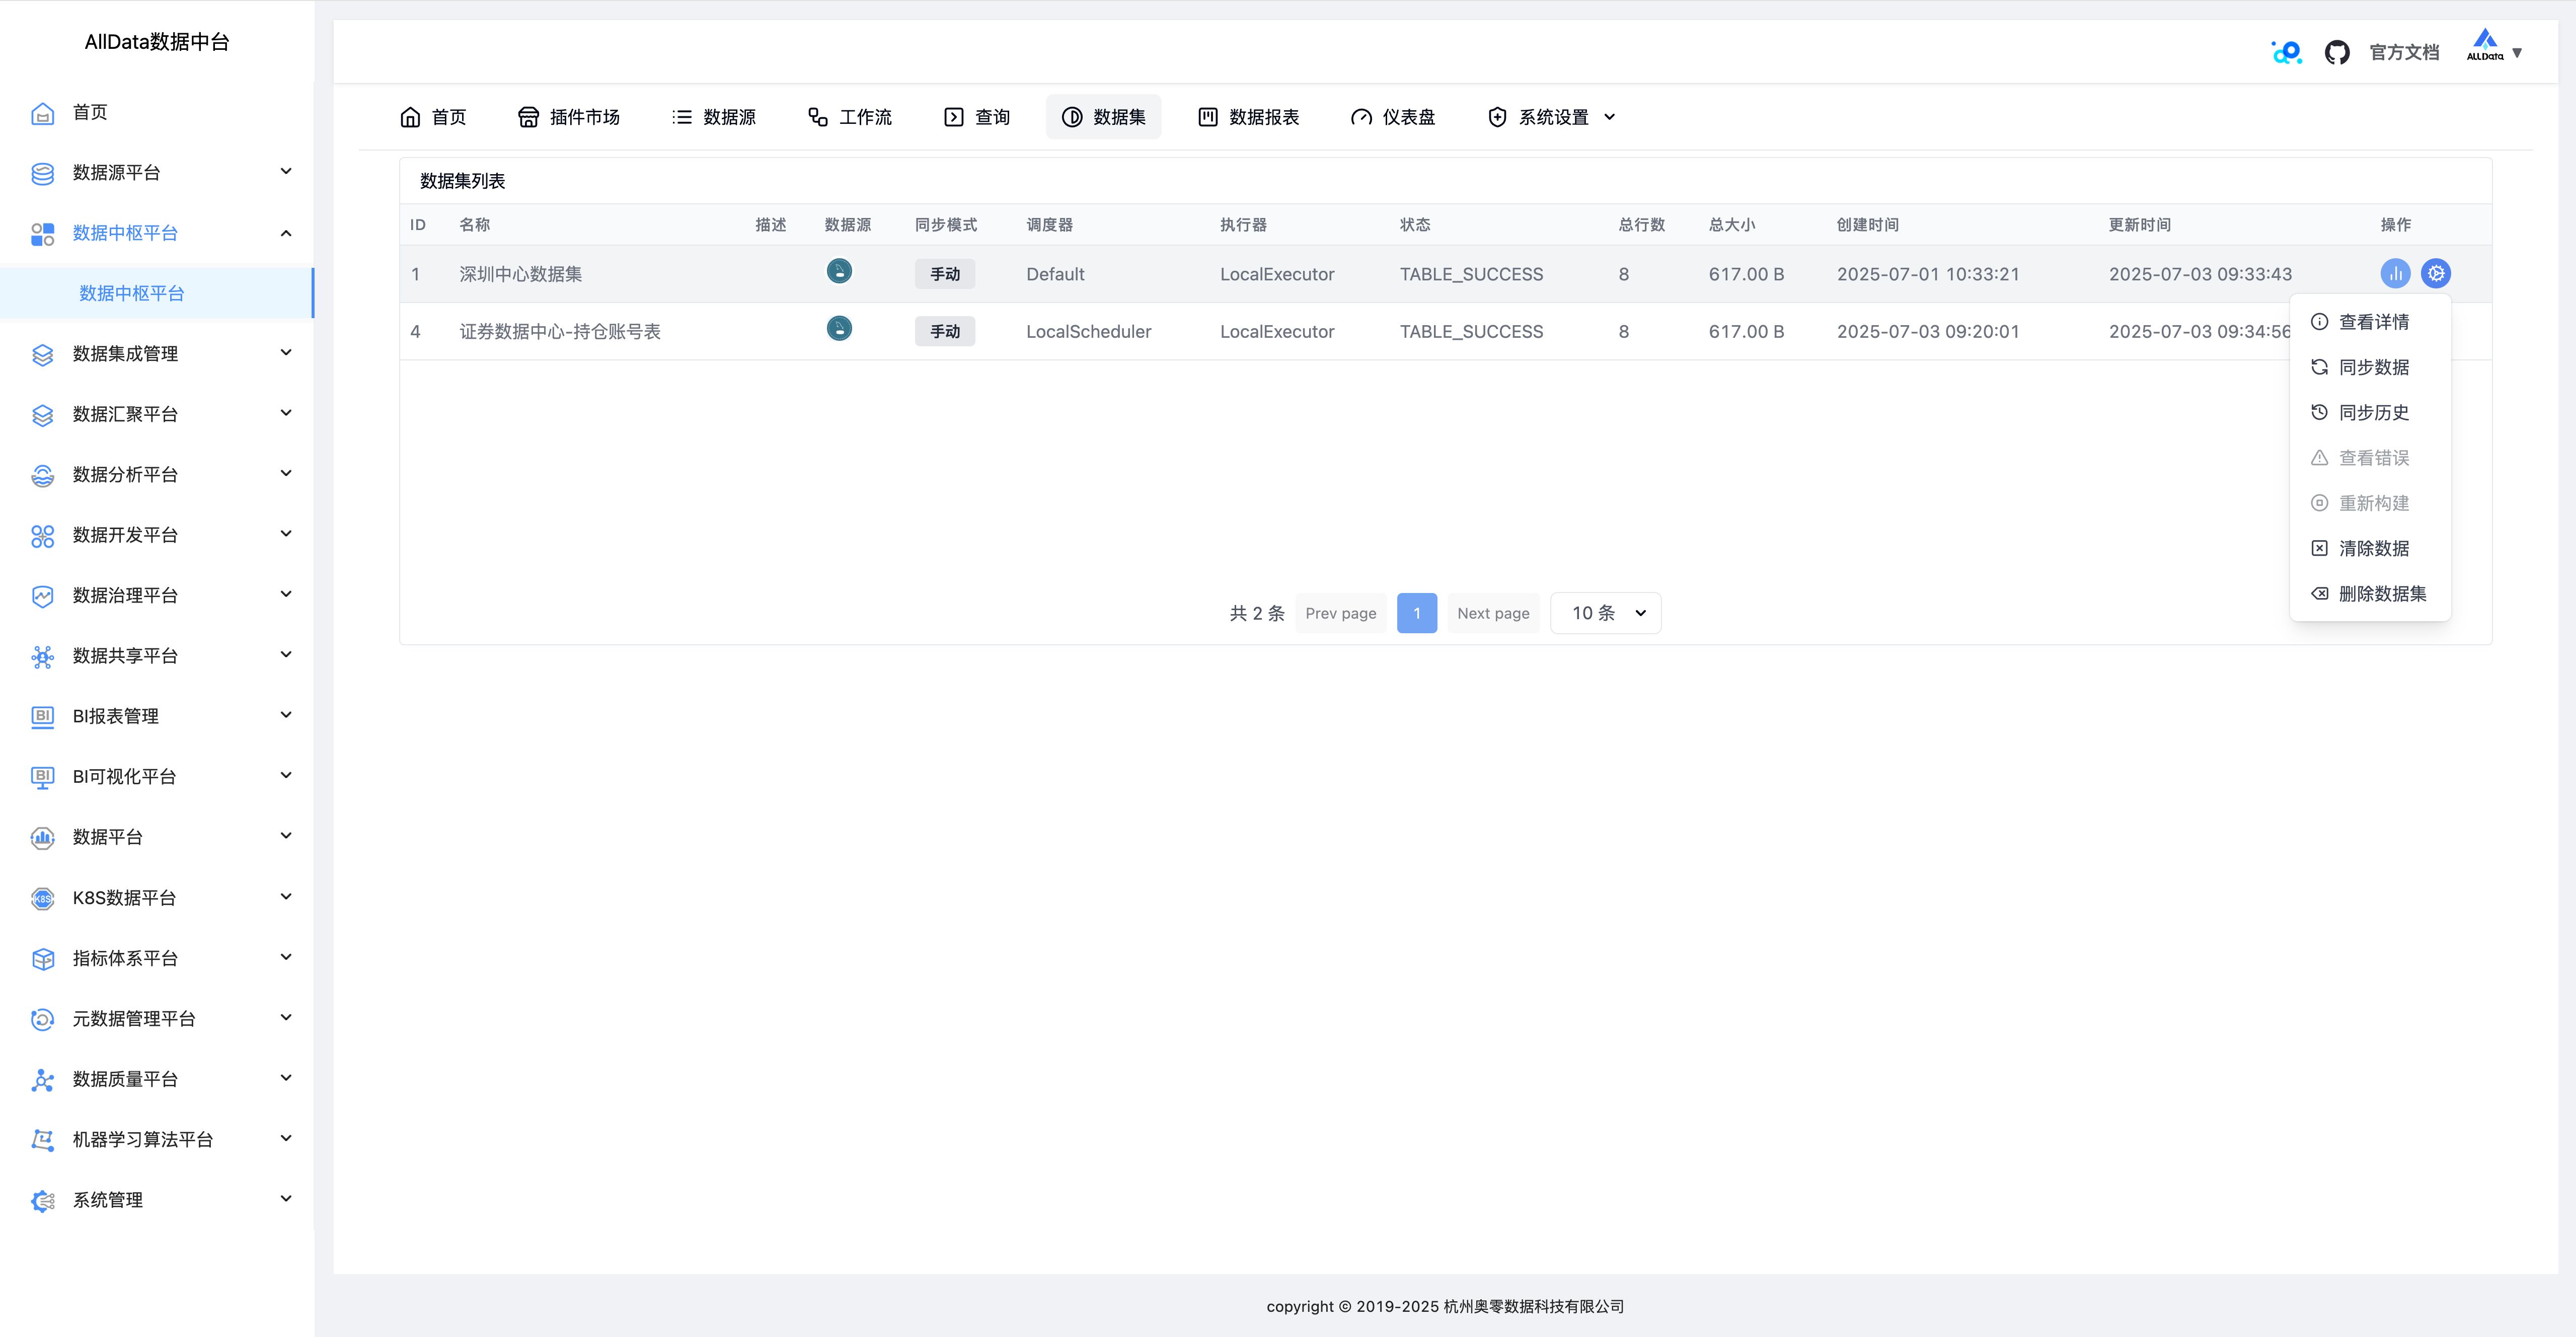Viewport: 2576px width, 1337px height.
Task: Click 手动 sync tag in 证券数据中心 row
Action: [x=945, y=331]
